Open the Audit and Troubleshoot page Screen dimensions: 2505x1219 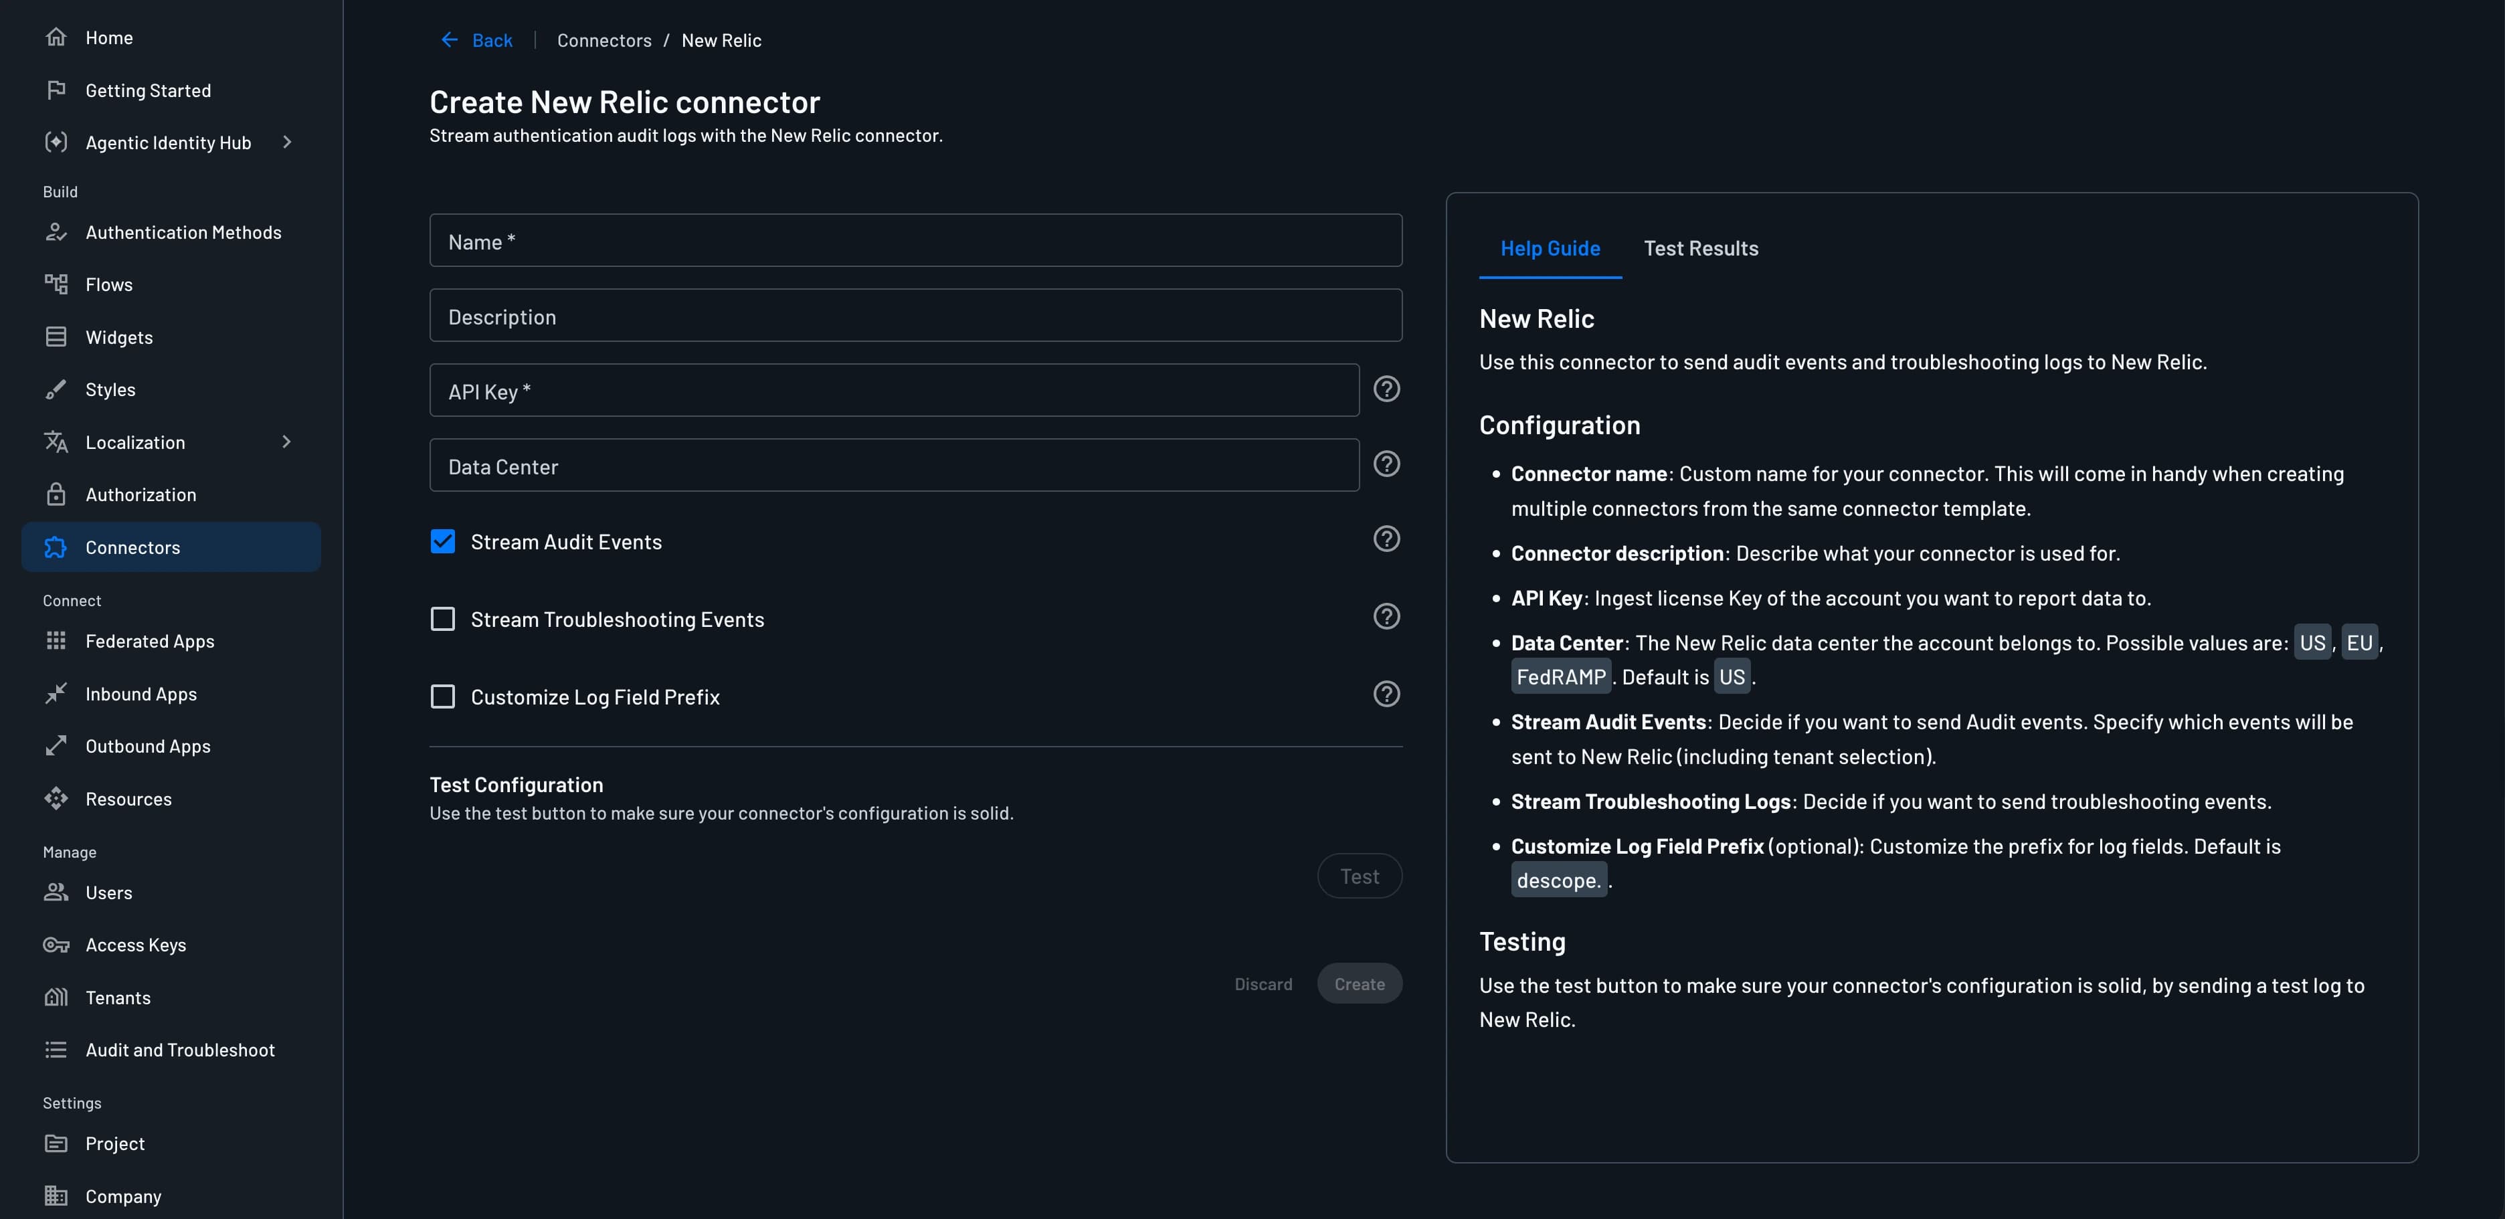(x=171, y=1049)
